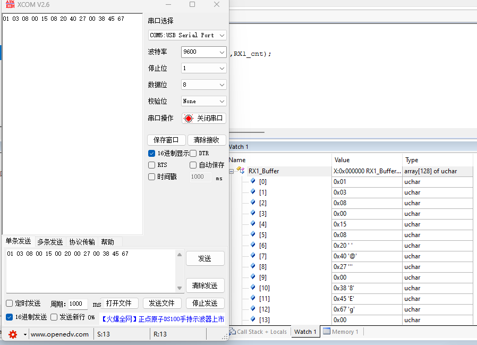Click the 周期 period input field
Screen dimensions: 477x345
[x=78, y=304]
